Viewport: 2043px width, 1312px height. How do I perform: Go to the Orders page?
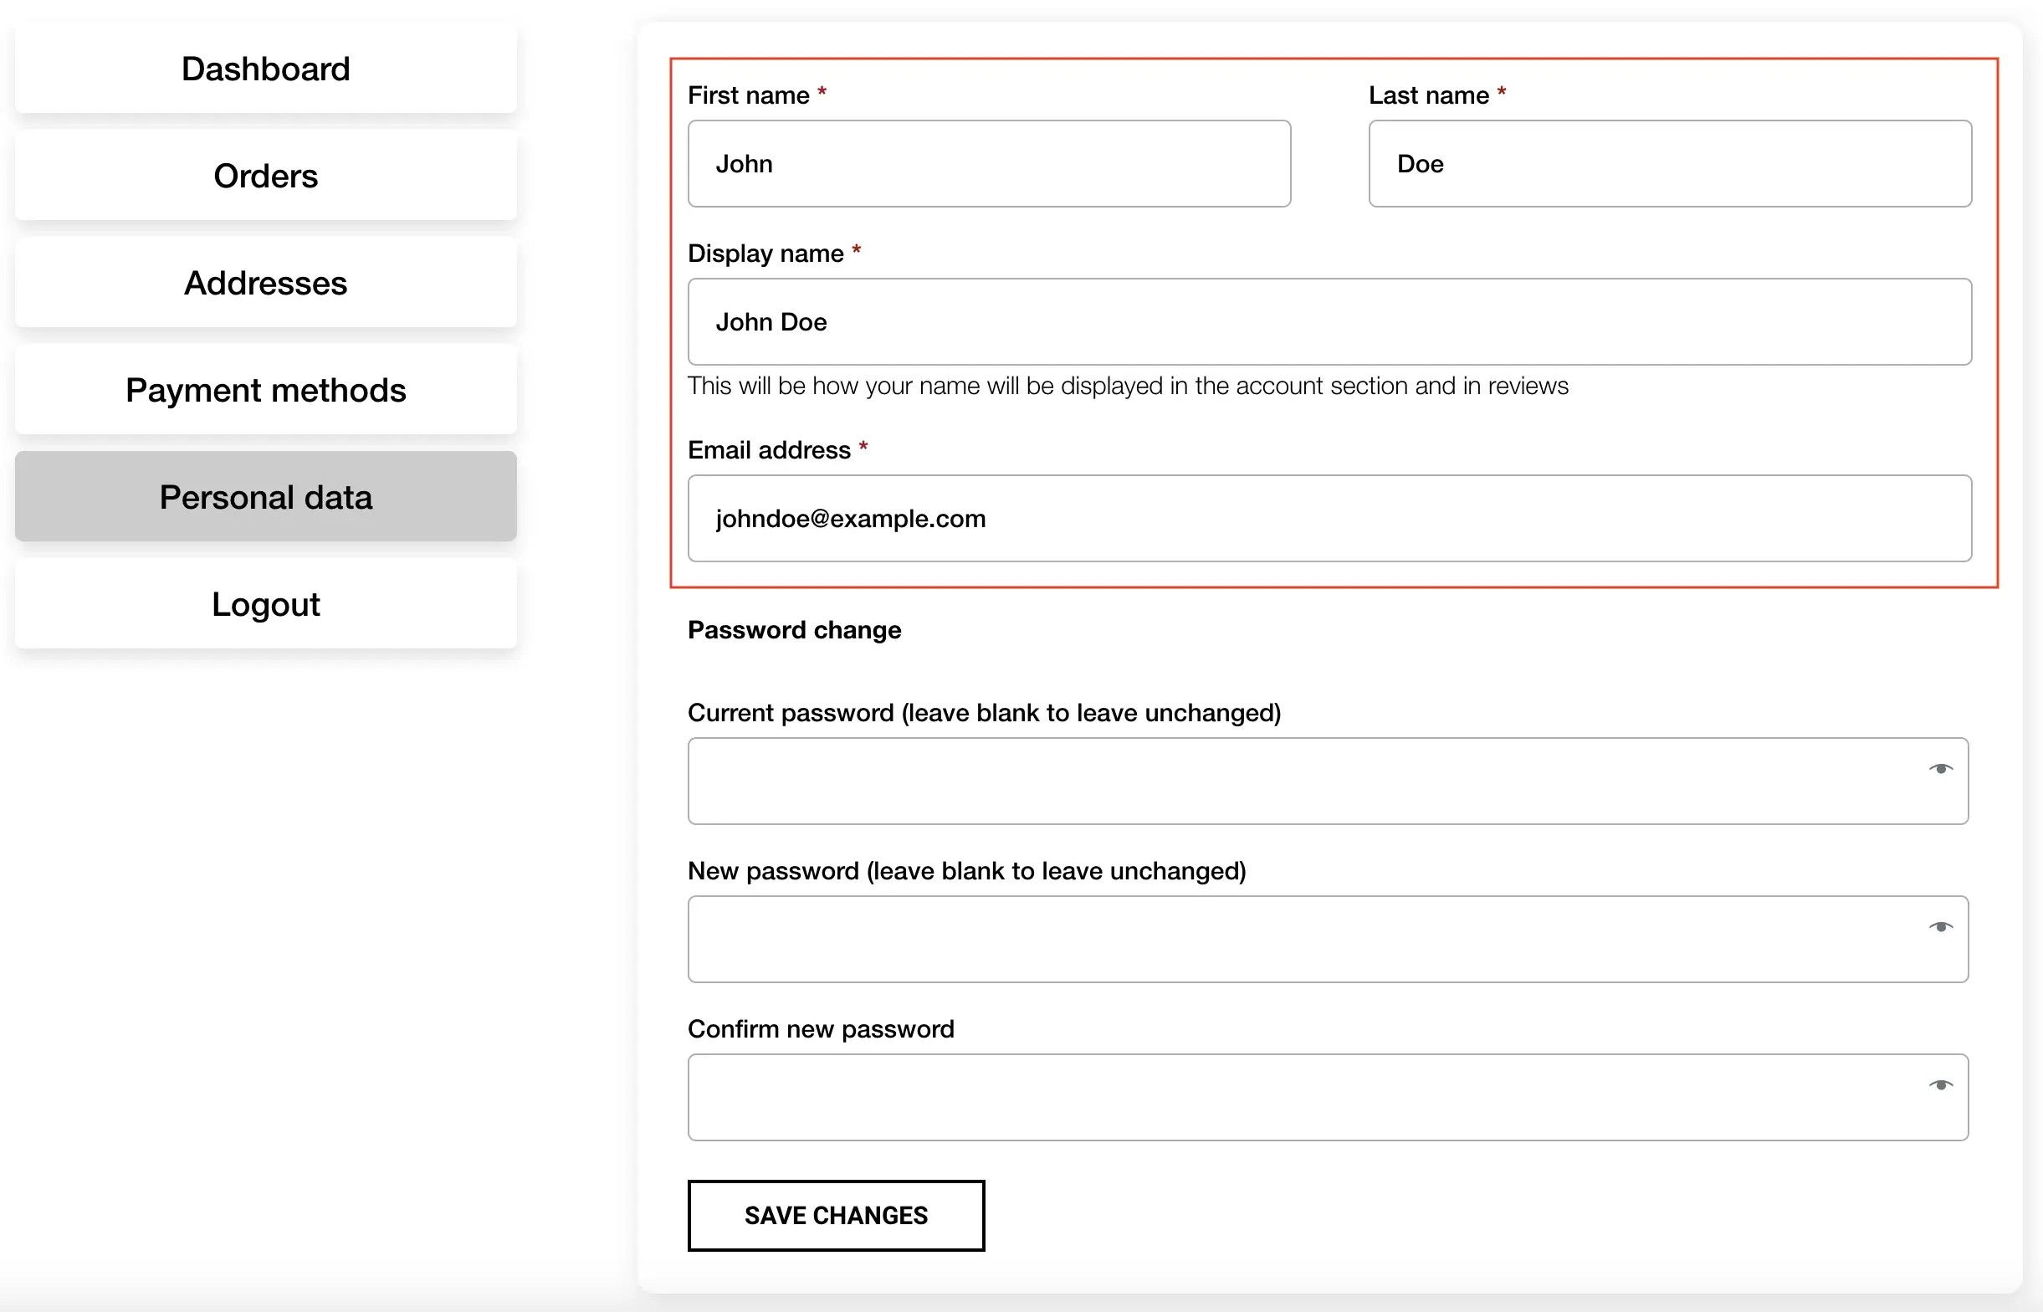pos(266,177)
